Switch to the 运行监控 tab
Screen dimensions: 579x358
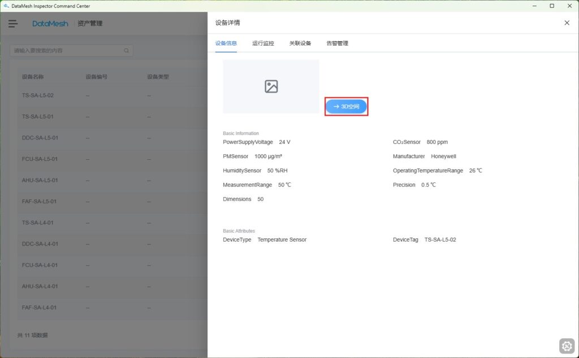point(263,43)
